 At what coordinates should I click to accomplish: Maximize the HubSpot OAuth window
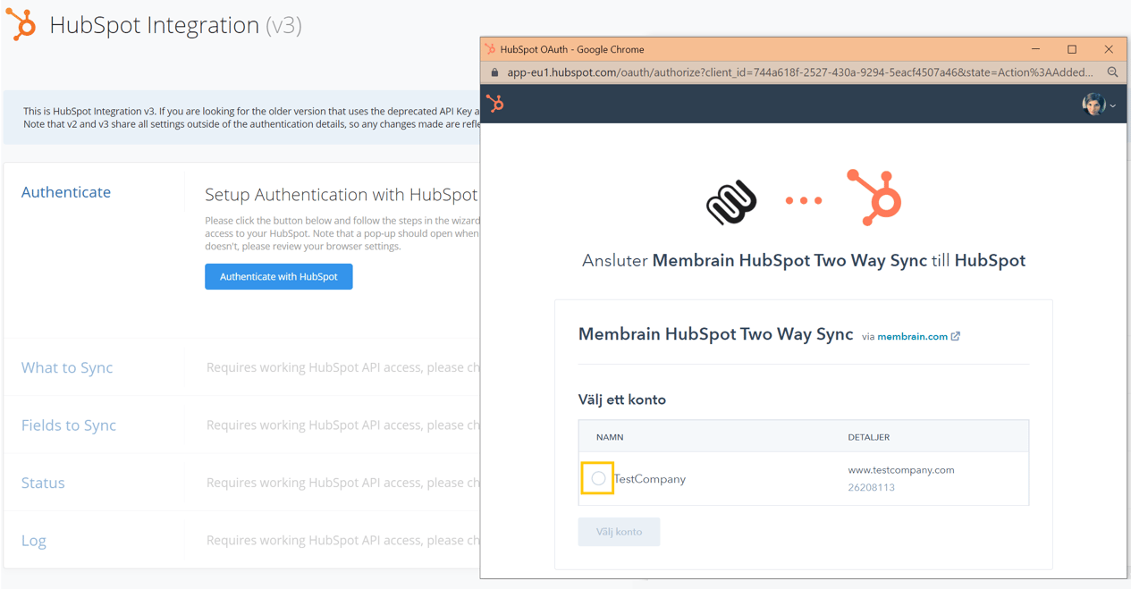point(1072,49)
